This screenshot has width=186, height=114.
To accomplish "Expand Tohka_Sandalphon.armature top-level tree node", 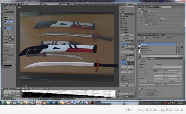I will (x=140, y=15).
